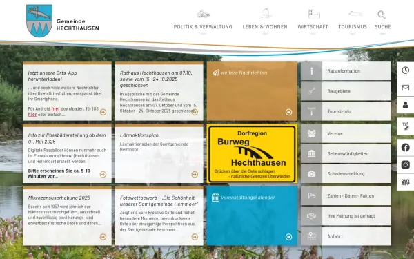
Task: Click the map icon next to Anfahrt
Action: [312, 236]
